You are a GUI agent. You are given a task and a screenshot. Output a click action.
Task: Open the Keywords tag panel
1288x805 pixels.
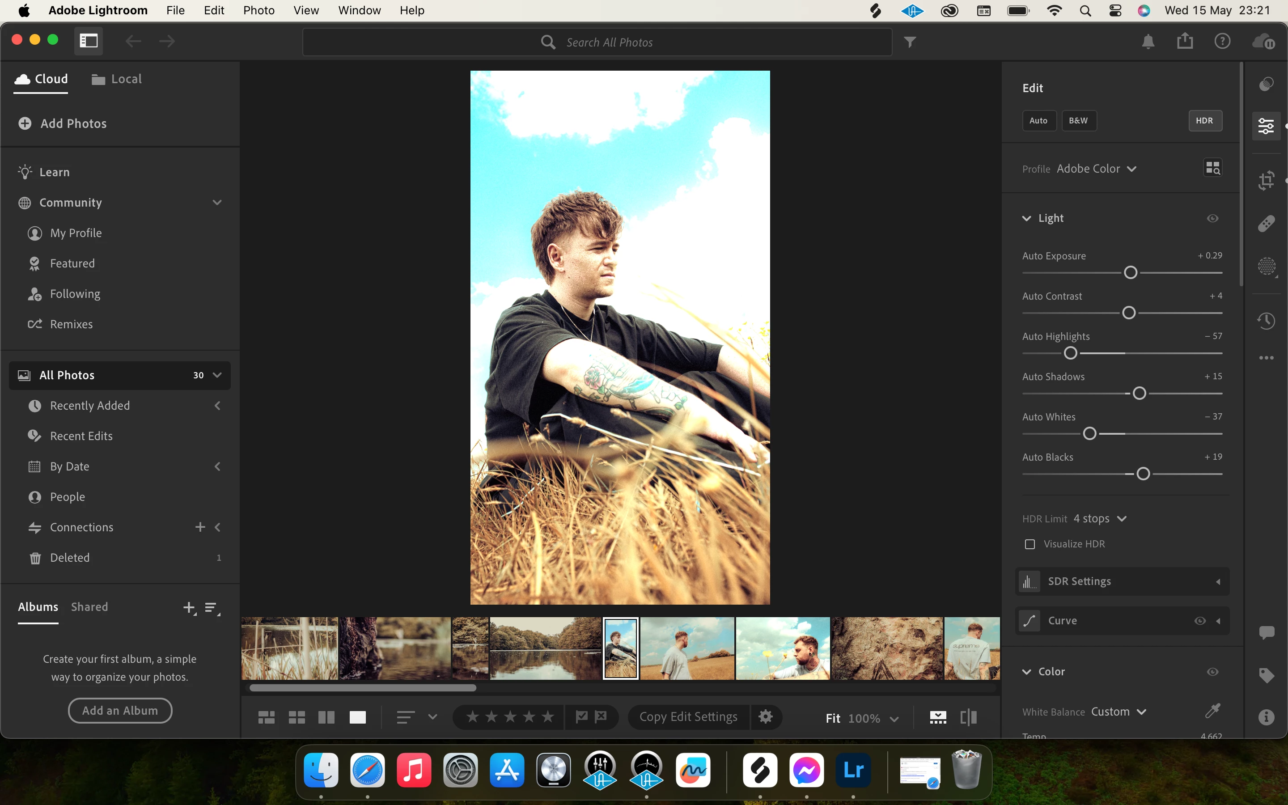(1266, 675)
